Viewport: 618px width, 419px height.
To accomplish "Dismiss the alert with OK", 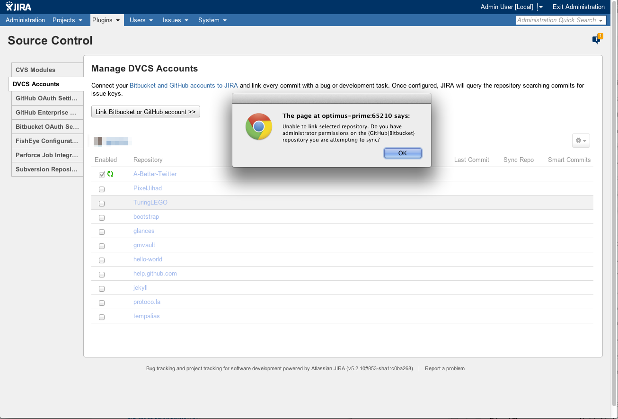I will pyautogui.click(x=403, y=153).
